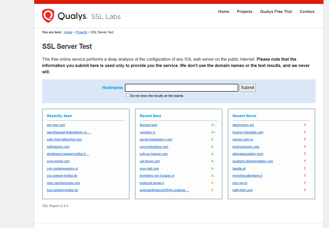Enable hiding results from the boards
Image resolution: width=329 pixels, height=228 pixels.
click(x=128, y=95)
